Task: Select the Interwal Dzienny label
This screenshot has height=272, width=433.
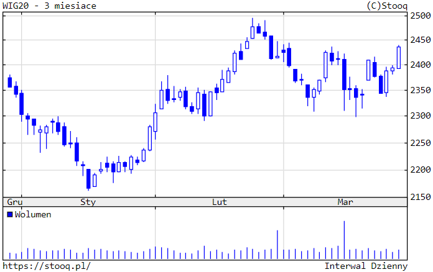Action: click(x=366, y=266)
